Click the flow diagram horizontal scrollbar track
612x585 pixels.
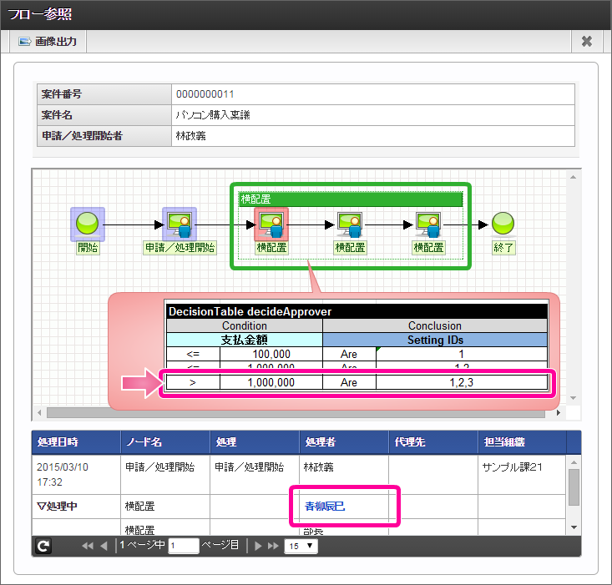[296, 412]
